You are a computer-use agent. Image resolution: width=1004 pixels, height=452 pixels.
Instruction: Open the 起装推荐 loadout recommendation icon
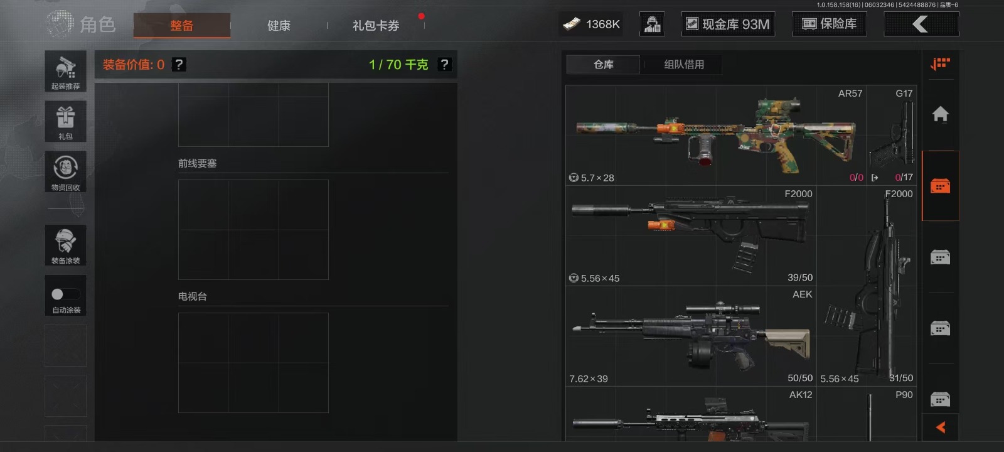point(65,71)
